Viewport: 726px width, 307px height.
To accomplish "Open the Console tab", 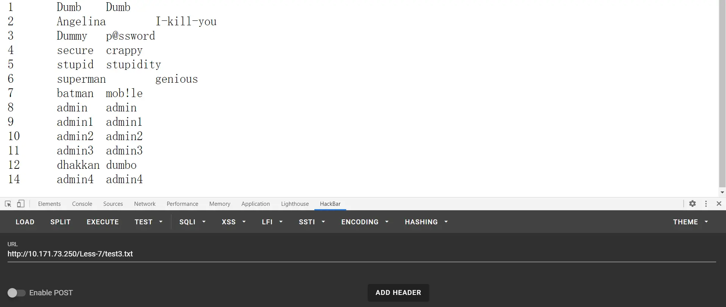I will pos(82,204).
